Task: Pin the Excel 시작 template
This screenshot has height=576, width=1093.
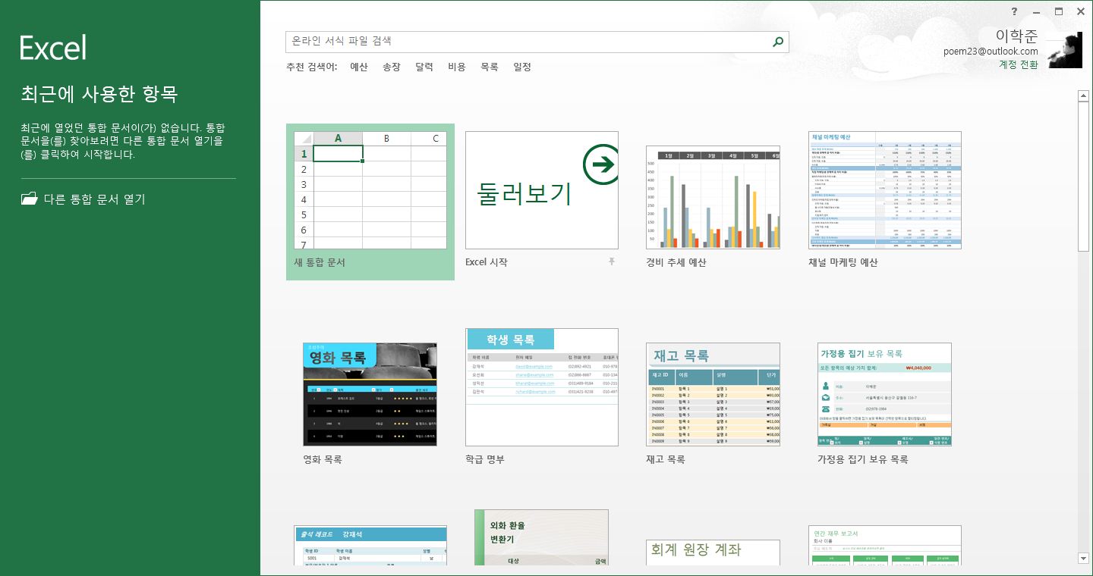Action: click(611, 261)
